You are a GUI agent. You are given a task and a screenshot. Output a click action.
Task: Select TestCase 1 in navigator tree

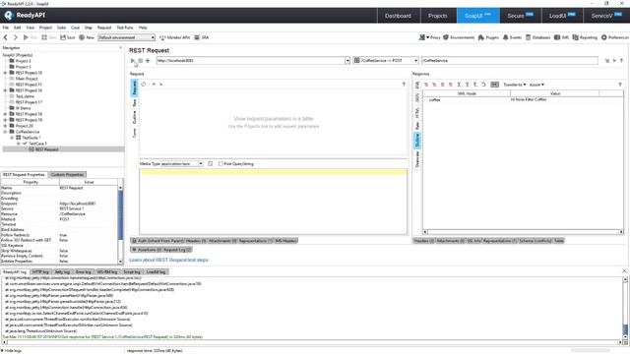[x=37, y=144]
